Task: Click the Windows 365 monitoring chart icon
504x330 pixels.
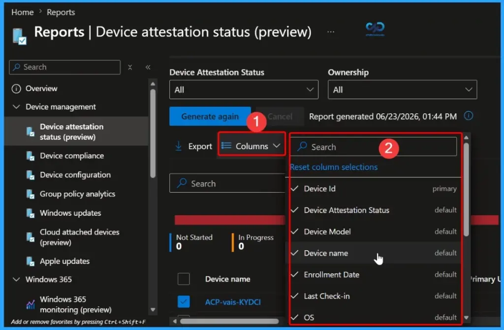Action: (30, 304)
